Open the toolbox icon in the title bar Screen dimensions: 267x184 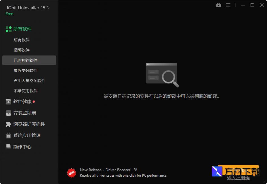click(x=218, y=5)
